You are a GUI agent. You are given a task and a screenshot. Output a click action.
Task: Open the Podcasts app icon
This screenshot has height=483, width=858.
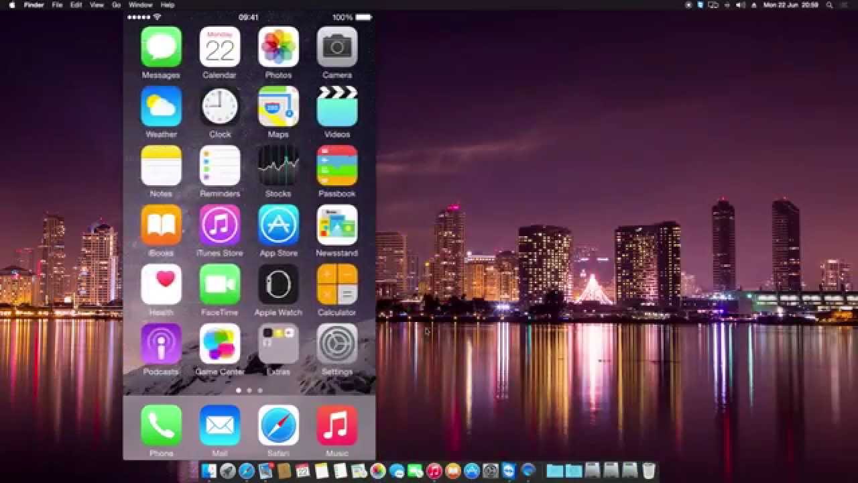pyautogui.click(x=161, y=343)
